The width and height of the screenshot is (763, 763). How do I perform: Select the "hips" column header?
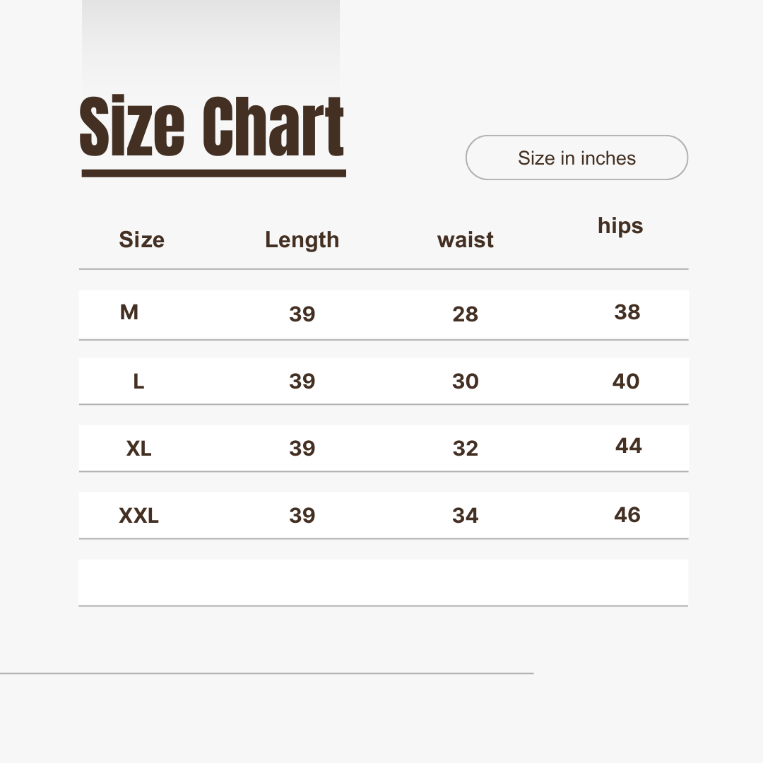coord(620,226)
